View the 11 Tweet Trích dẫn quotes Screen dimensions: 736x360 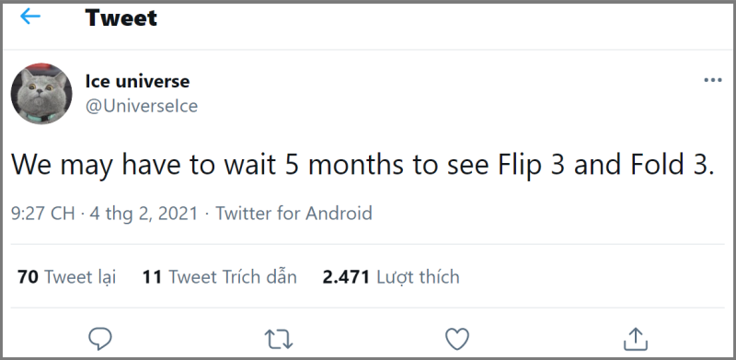click(x=220, y=277)
